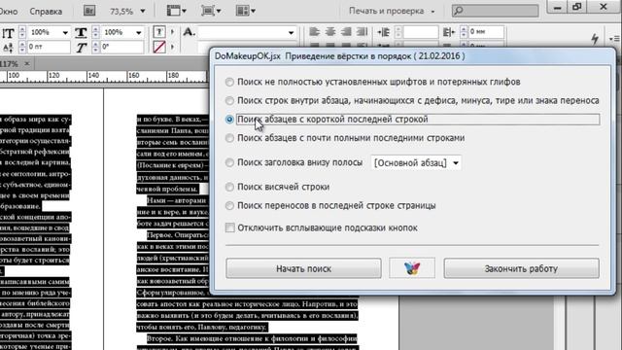The image size is (622, 350).
Task: Click the baseline shift icon
Action: tap(8, 48)
